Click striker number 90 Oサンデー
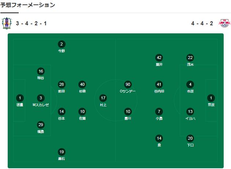The image size is (231, 169). (128, 87)
